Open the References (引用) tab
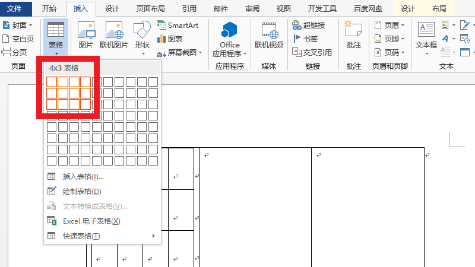This screenshot has width=475, height=267. [x=189, y=8]
